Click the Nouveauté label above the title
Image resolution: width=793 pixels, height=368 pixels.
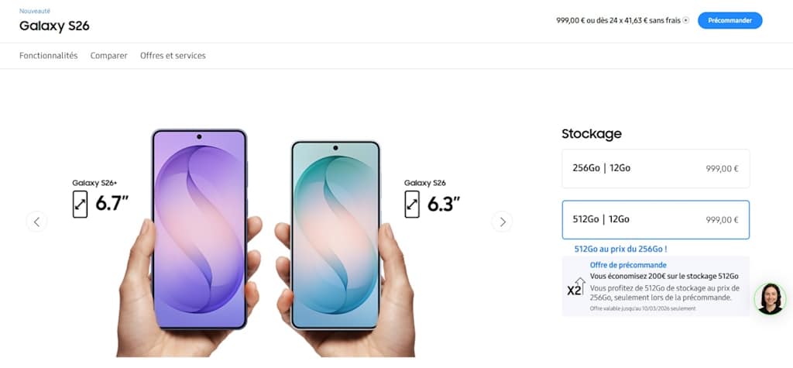(35, 11)
